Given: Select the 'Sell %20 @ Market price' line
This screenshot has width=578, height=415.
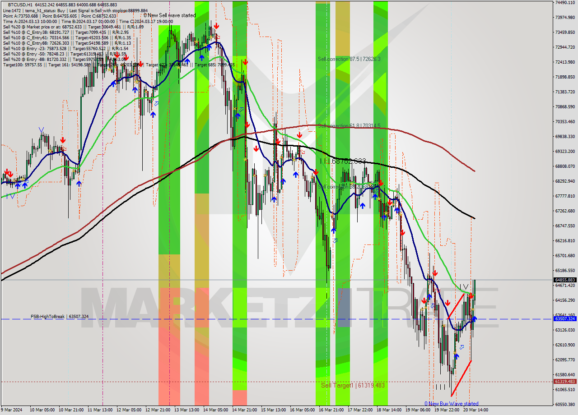Looking at the screenshot, I should tap(73, 27).
